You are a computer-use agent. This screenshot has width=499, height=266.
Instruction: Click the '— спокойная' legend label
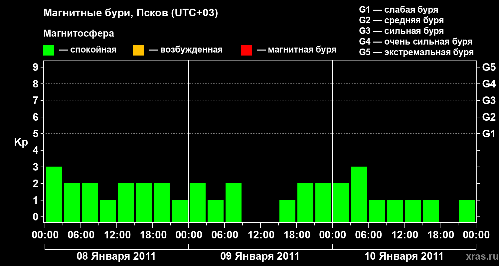pyautogui.click(x=88, y=50)
